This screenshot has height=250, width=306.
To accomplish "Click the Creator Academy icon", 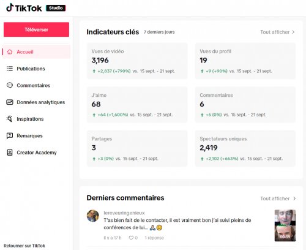I will pyautogui.click(x=10, y=153).
